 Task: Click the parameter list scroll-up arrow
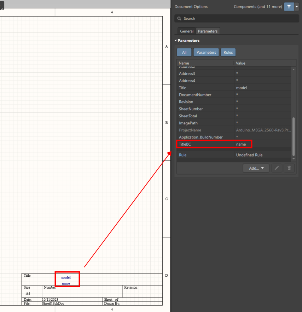pos(293,70)
